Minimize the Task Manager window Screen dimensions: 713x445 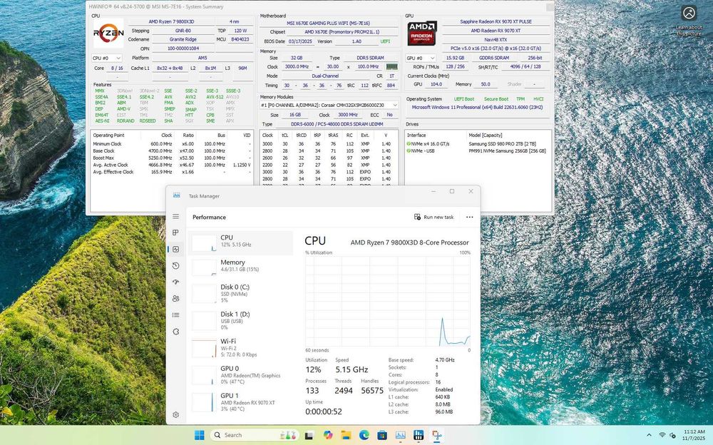pos(434,191)
